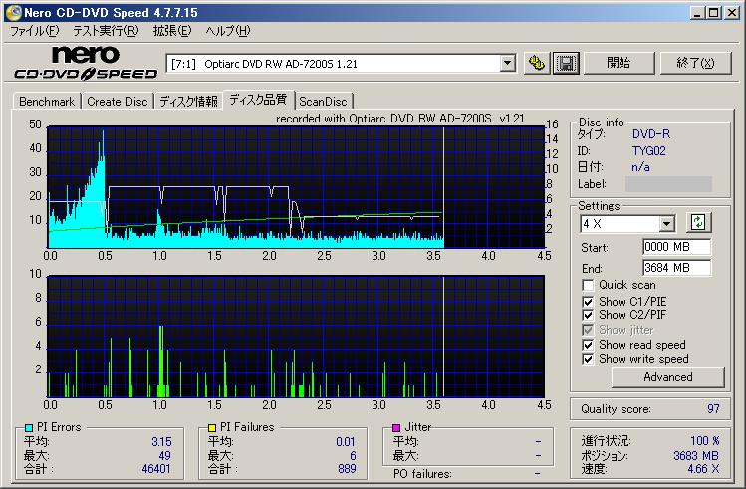Viewport: 746px width, 489px height.
Task: Click the Quality score value 97
Action: 713,409
